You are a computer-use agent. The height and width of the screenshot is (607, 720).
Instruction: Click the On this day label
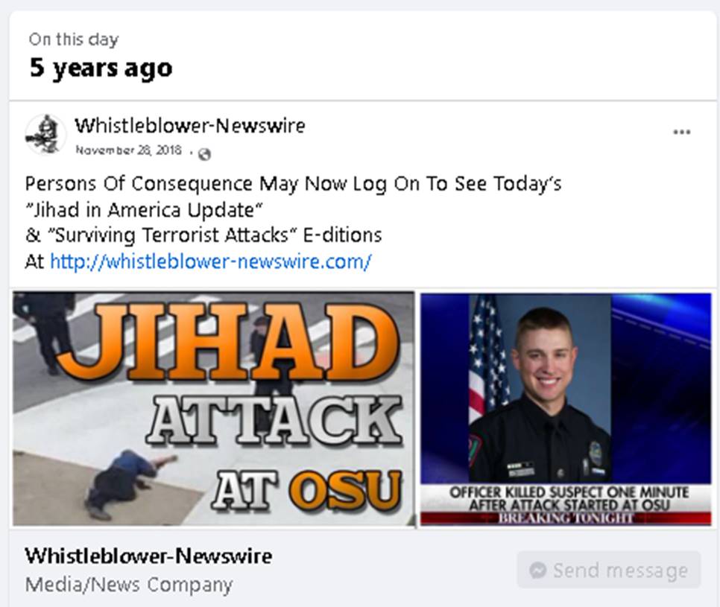pyautogui.click(x=74, y=39)
